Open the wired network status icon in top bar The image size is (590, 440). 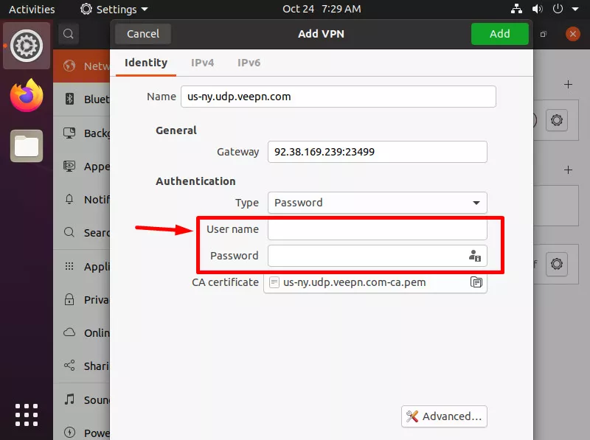click(x=516, y=9)
